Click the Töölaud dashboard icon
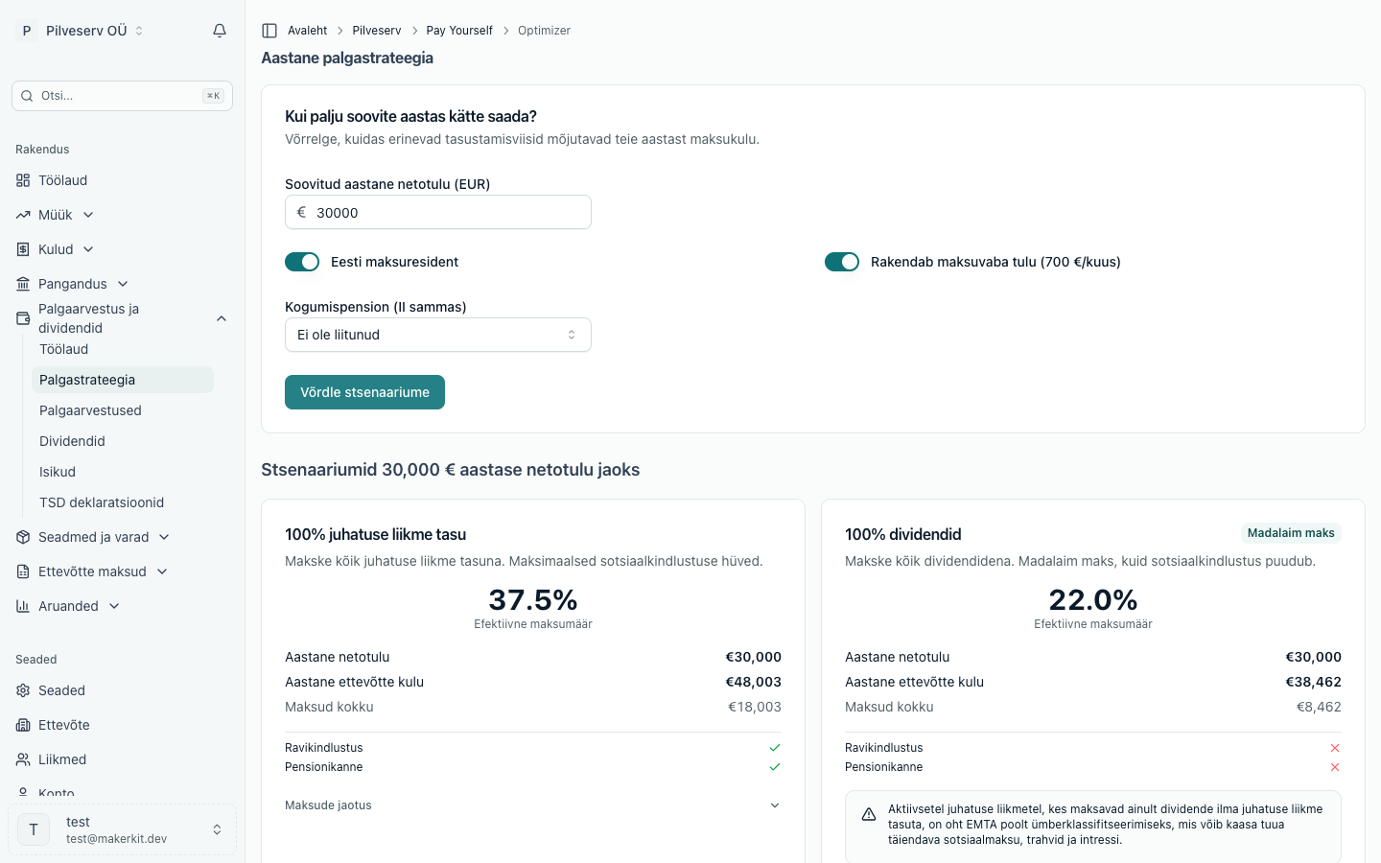The width and height of the screenshot is (1381, 863). pyautogui.click(x=23, y=180)
